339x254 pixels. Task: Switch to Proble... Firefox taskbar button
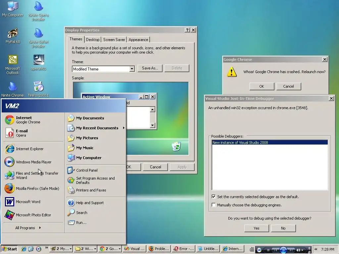coord(159,249)
